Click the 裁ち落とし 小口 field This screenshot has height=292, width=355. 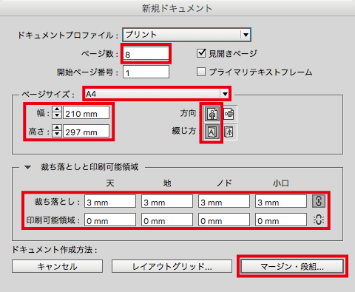coord(281,201)
